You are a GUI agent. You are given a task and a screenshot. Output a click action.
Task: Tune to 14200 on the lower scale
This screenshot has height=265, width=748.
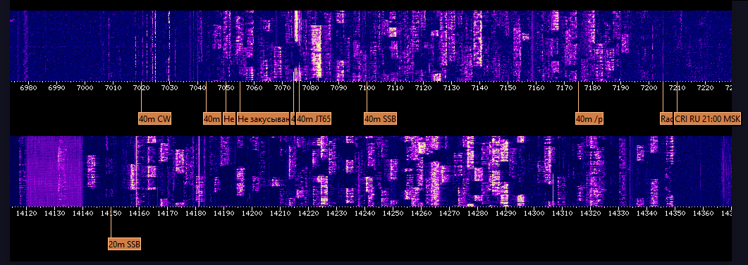252,214
